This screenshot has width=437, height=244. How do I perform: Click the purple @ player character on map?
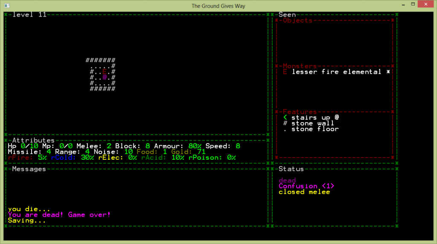click(x=105, y=77)
